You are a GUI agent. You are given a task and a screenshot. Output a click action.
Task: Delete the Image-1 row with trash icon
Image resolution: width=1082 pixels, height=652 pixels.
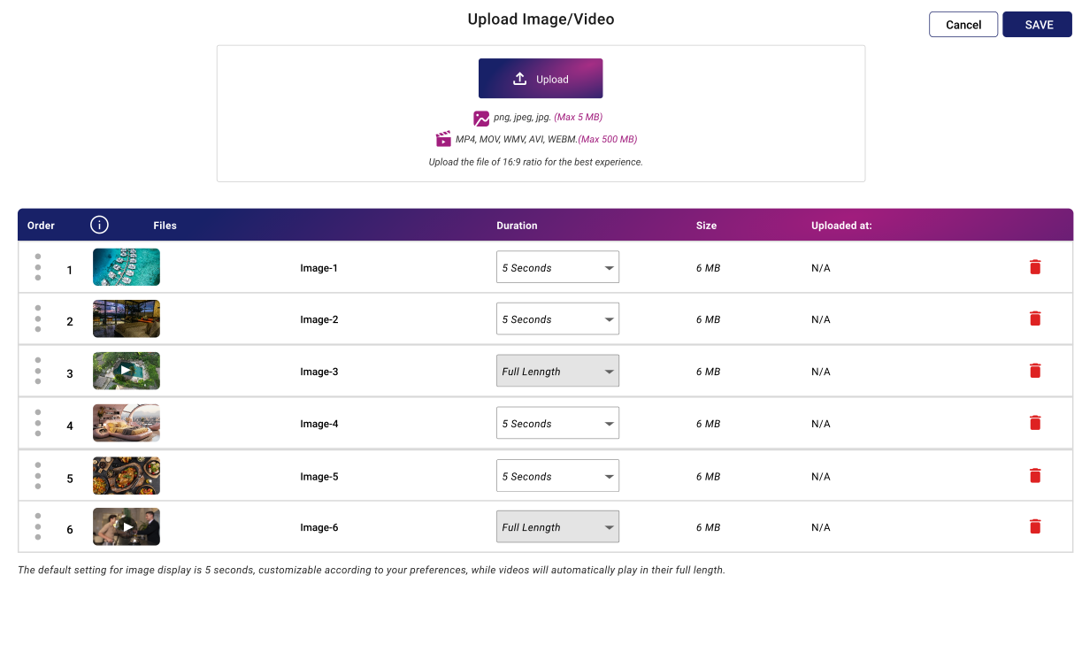(x=1035, y=266)
